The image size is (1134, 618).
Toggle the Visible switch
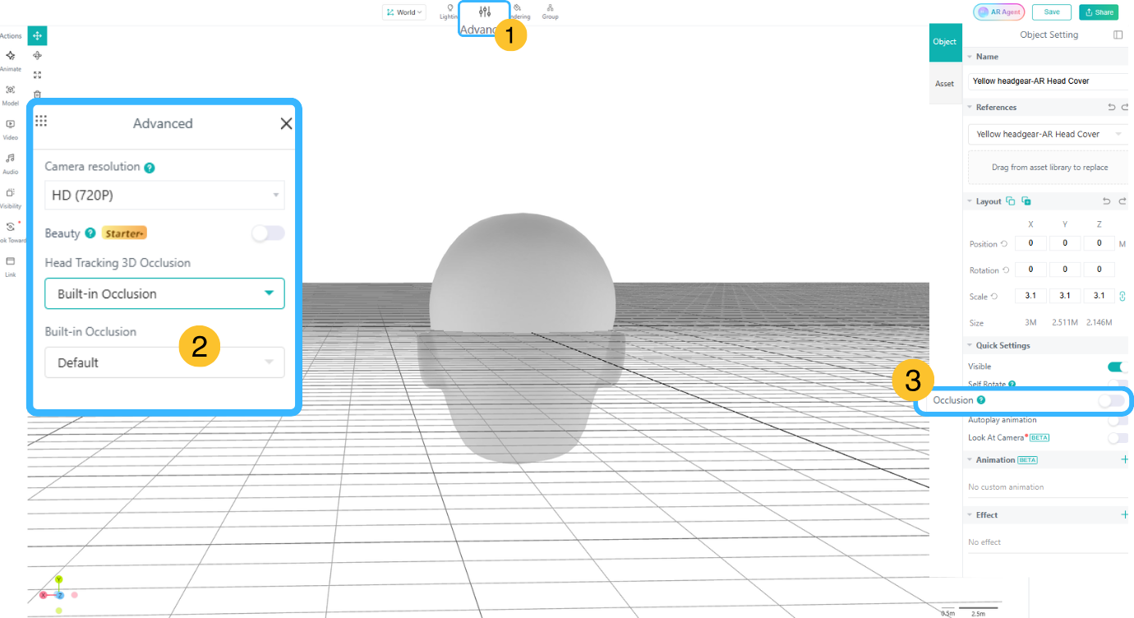tap(1118, 367)
